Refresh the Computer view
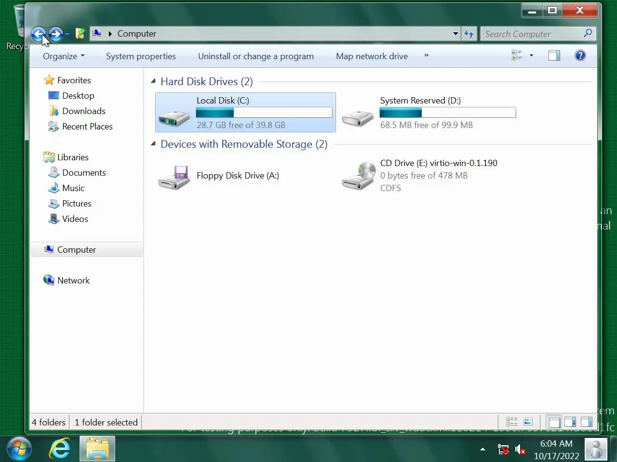Image resolution: width=617 pixels, height=462 pixels. (x=469, y=34)
